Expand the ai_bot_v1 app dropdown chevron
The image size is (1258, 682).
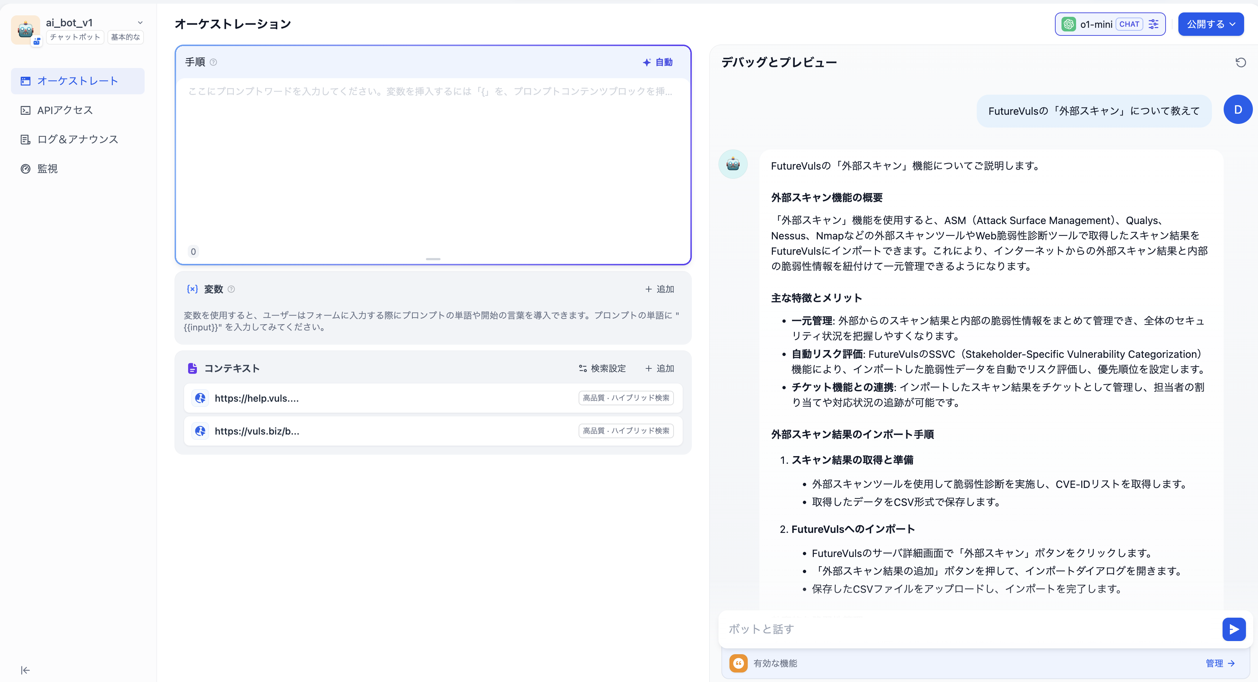pyautogui.click(x=141, y=22)
